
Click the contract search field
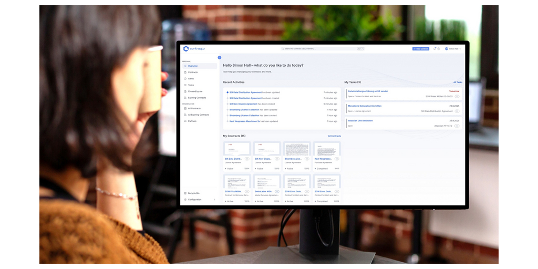[x=320, y=49]
